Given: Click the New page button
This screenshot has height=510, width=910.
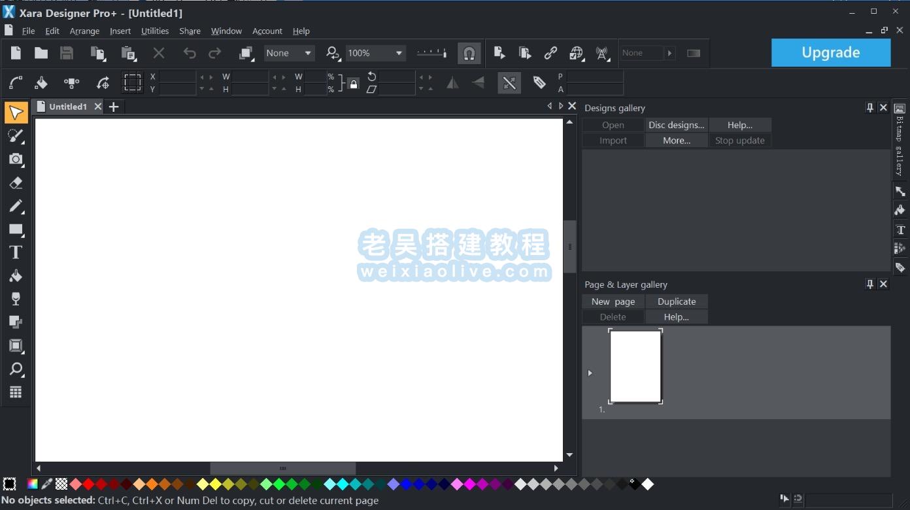Looking at the screenshot, I should pyautogui.click(x=613, y=301).
